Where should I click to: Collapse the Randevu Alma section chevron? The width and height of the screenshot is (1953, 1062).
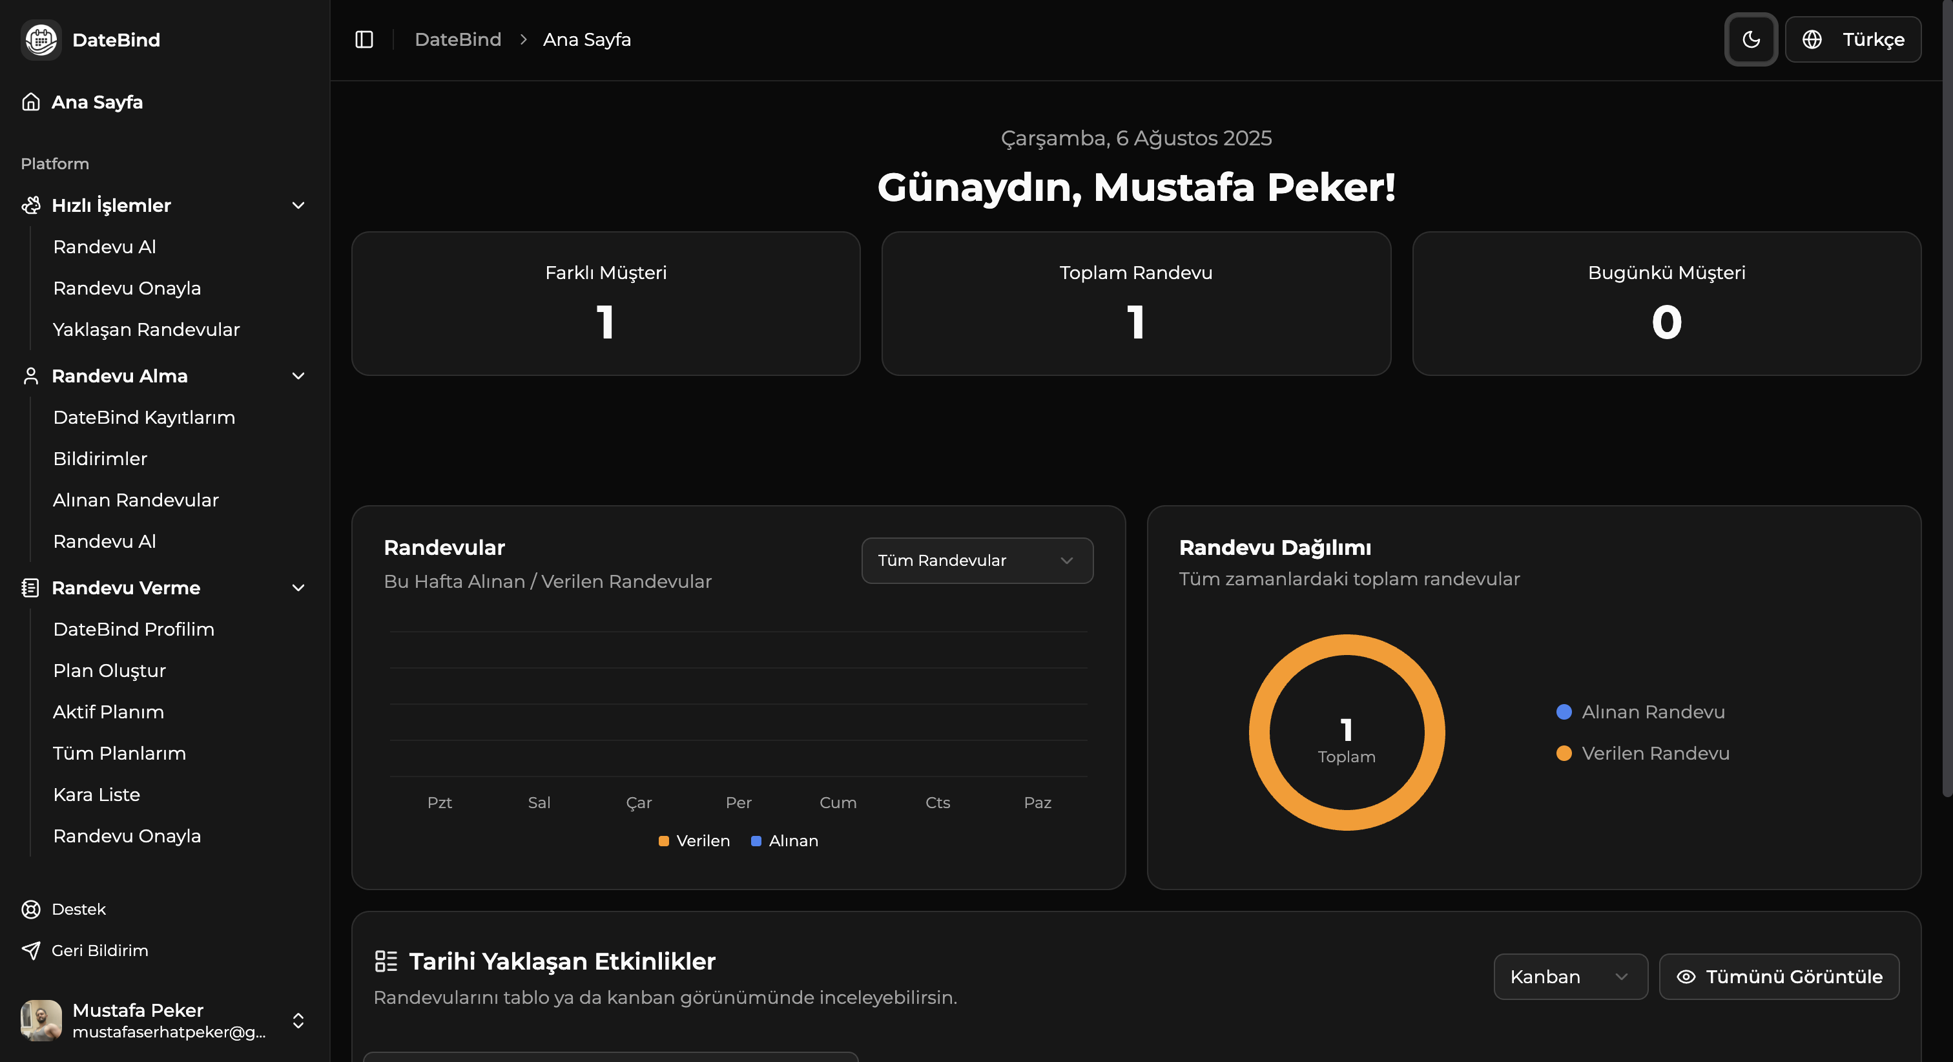click(299, 375)
